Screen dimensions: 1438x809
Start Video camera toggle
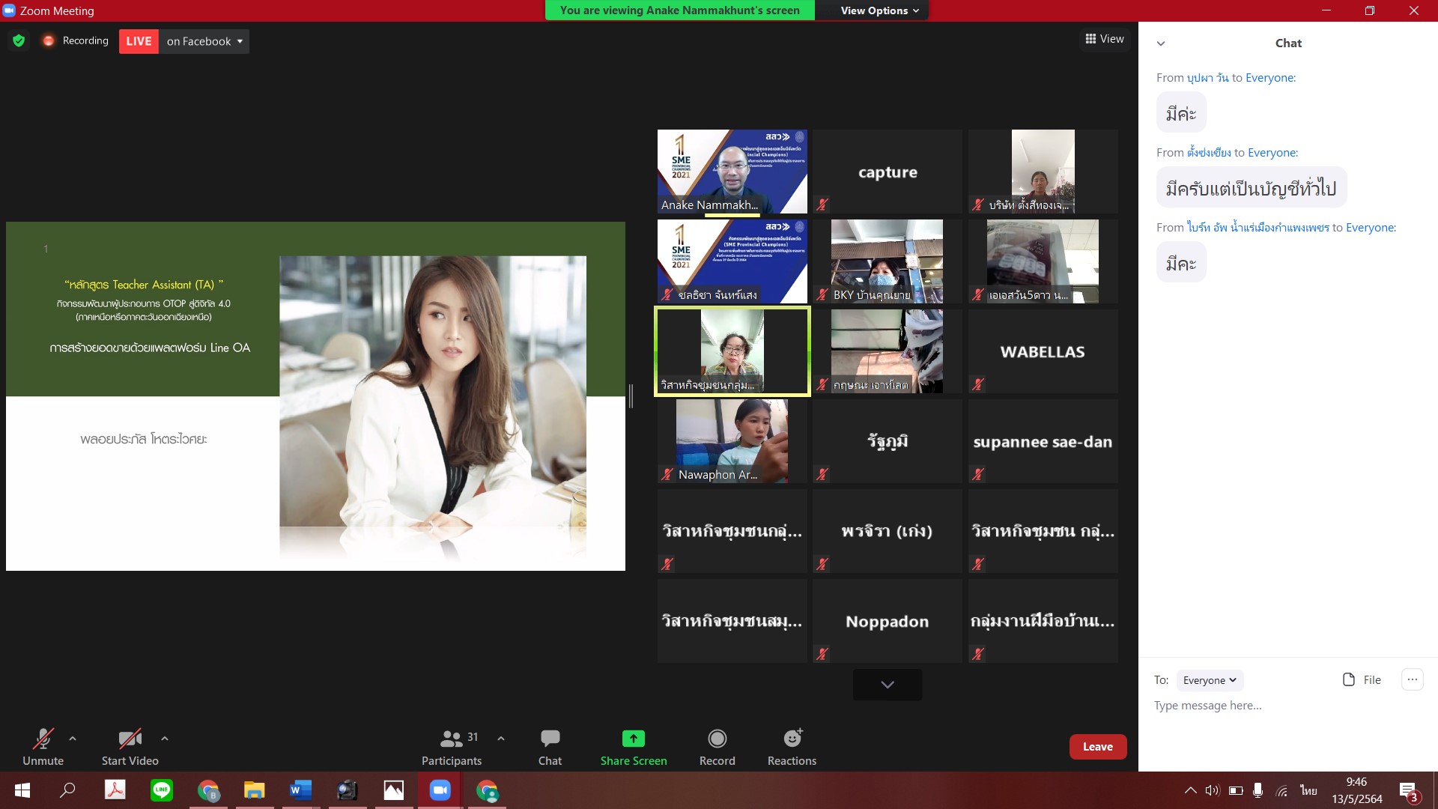click(x=130, y=739)
